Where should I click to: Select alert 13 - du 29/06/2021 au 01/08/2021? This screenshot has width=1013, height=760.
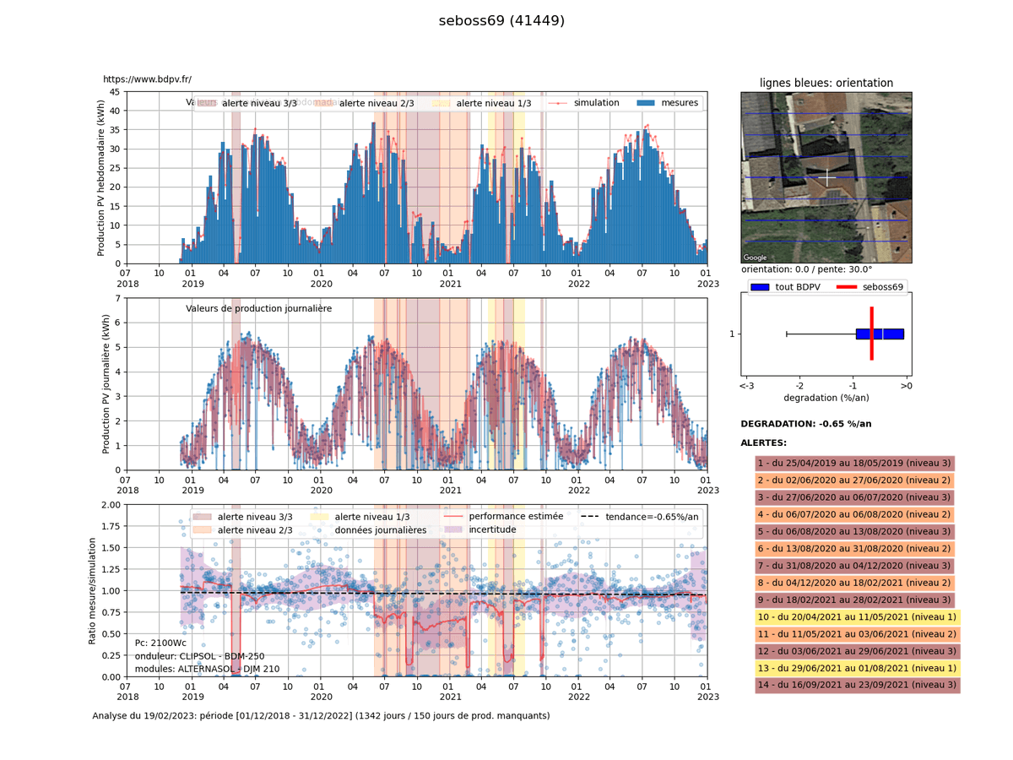tap(858, 667)
